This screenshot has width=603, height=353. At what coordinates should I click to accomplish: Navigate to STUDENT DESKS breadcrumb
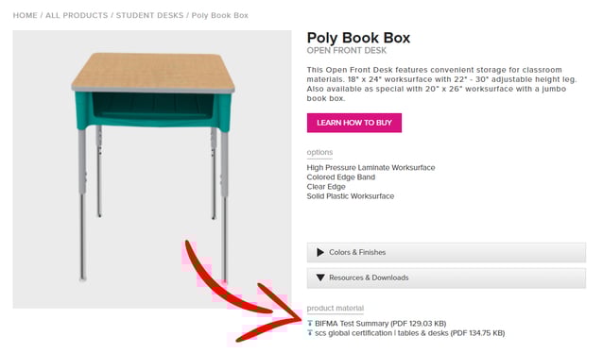[x=149, y=15]
